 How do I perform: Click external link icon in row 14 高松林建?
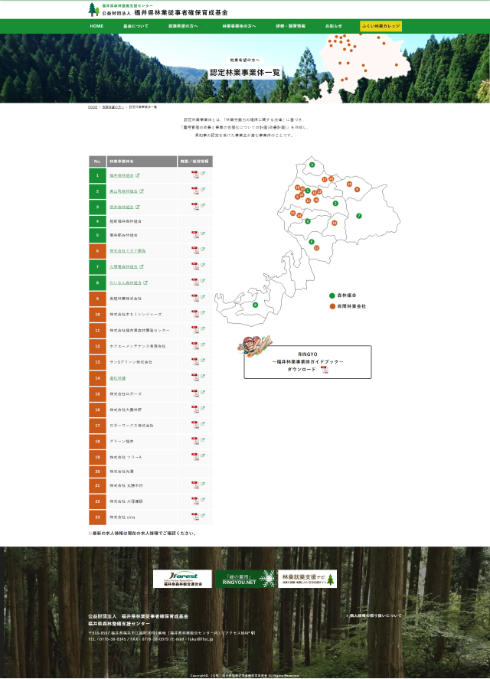pyautogui.click(x=203, y=378)
